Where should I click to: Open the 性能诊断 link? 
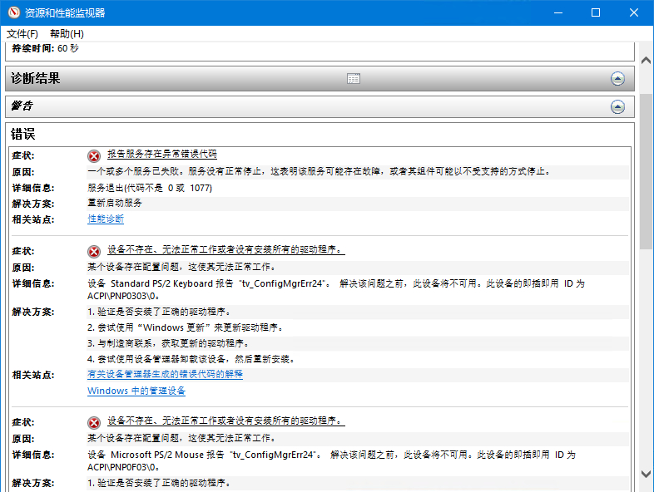pyautogui.click(x=106, y=219)
